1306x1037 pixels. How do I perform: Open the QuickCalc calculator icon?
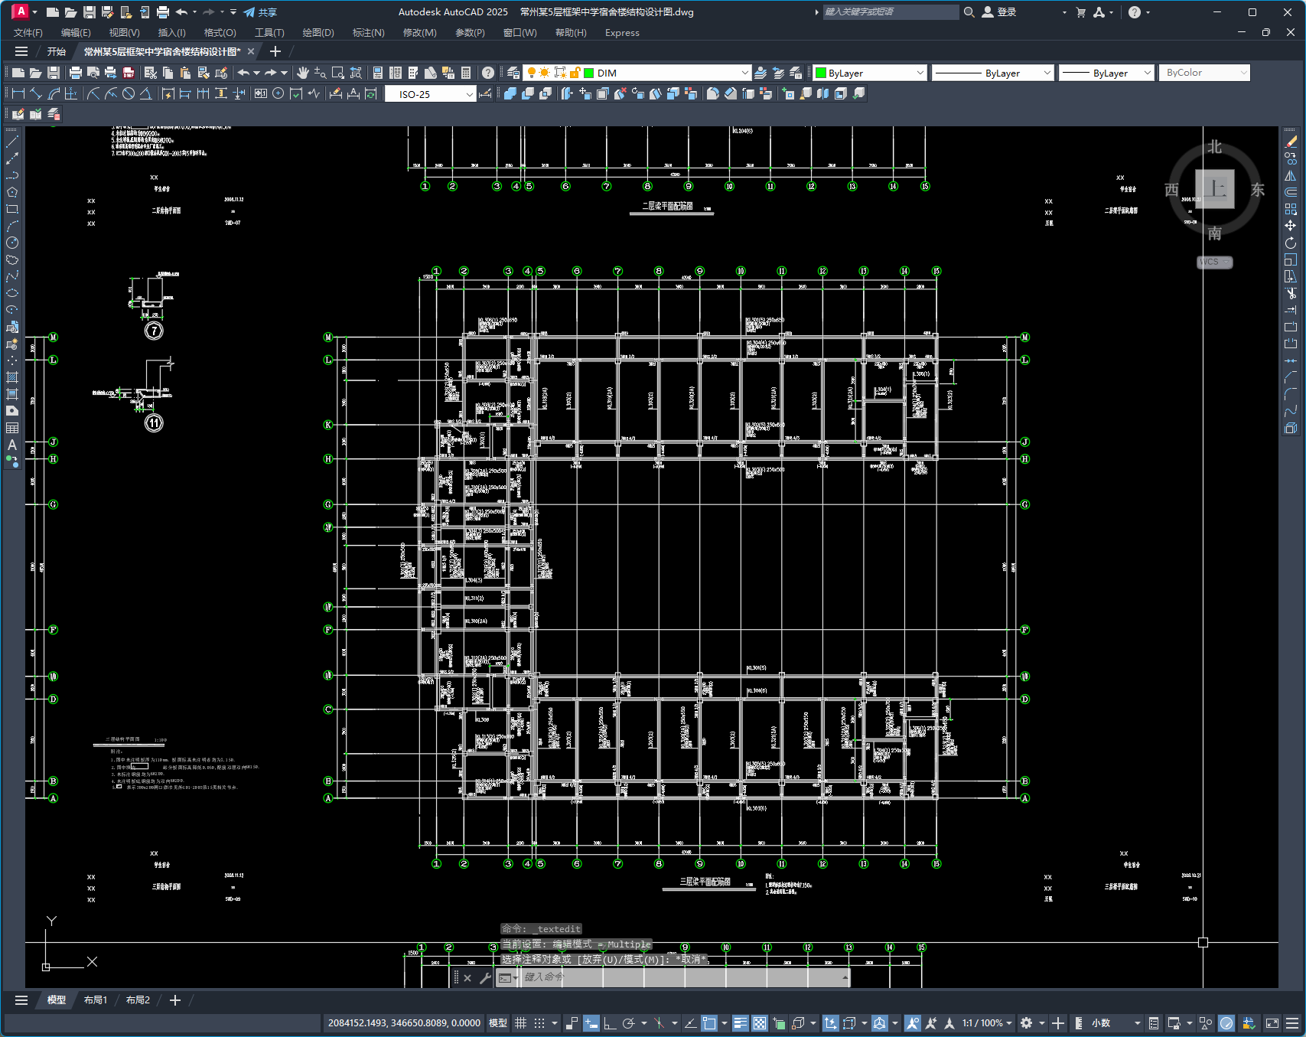(x=466, y=73)
